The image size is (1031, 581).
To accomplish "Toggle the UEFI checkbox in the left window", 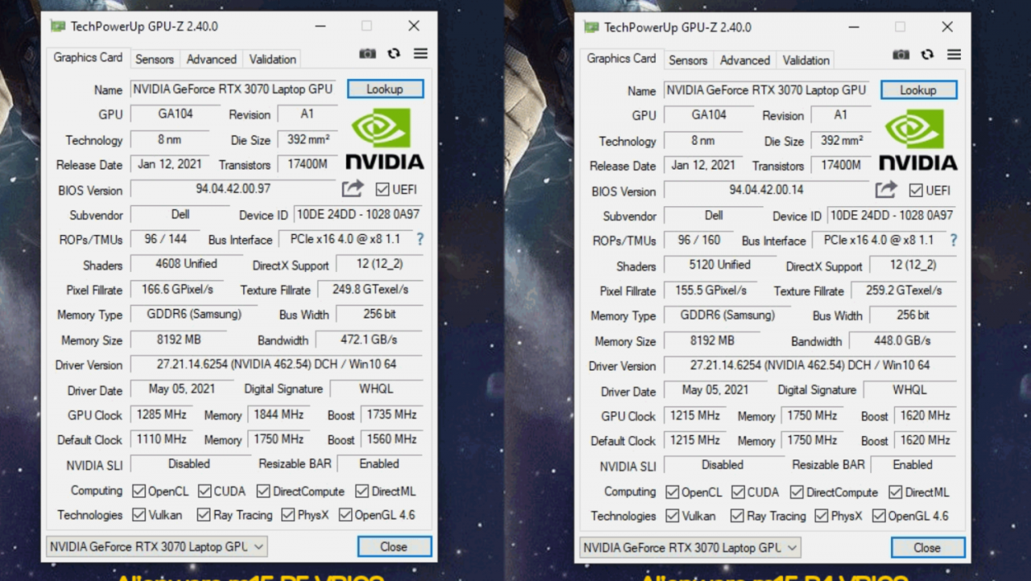I will tap(382, 190).
